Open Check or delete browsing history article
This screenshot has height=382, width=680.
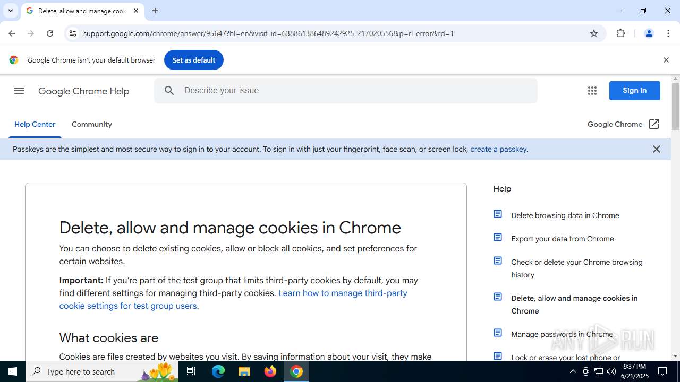tap(577, 268)
